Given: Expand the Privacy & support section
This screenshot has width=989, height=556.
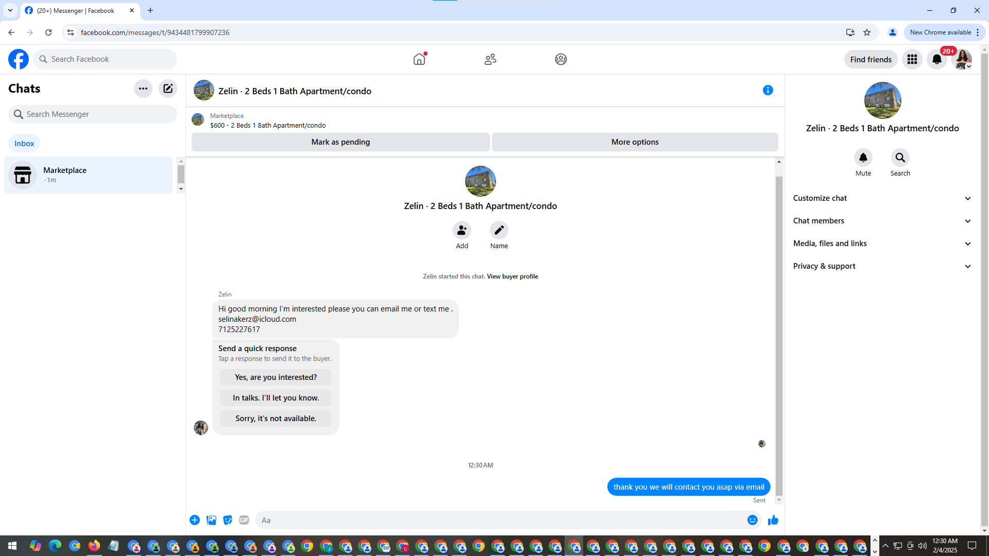Looking at the screenshot, I should tap(882, 266).
